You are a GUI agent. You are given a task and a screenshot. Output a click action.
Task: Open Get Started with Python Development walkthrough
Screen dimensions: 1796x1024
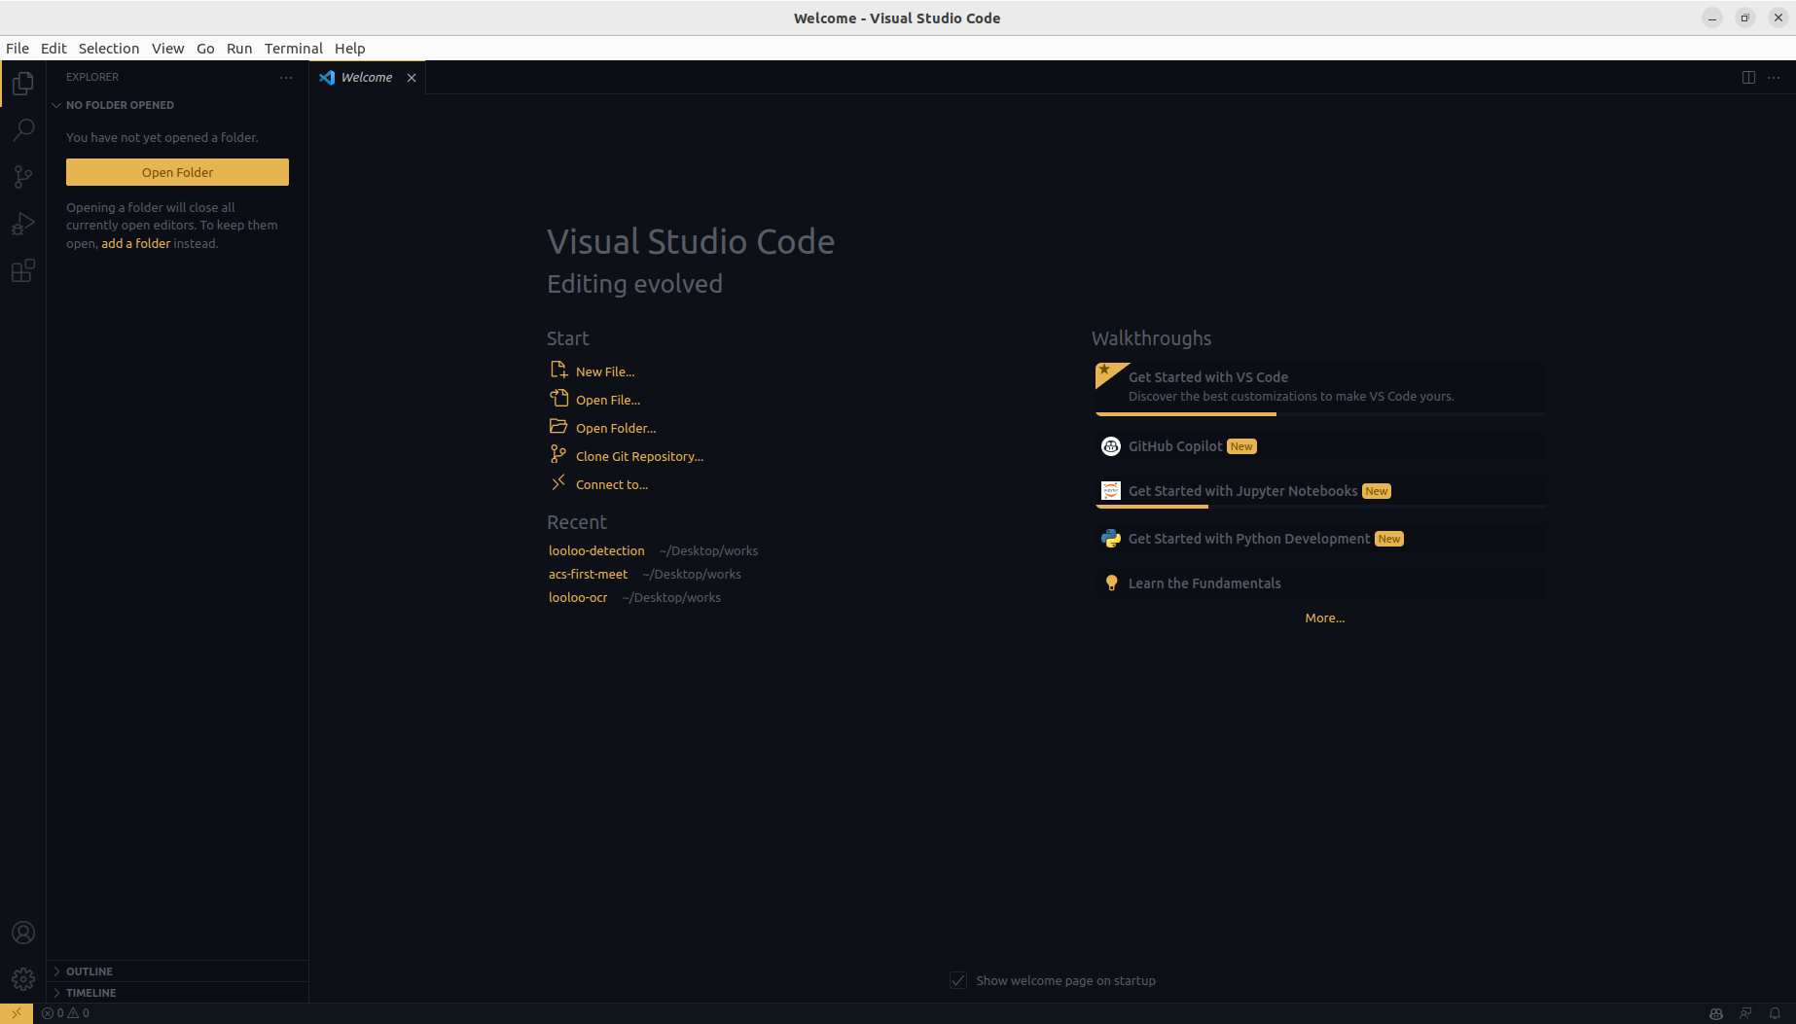1320,539
